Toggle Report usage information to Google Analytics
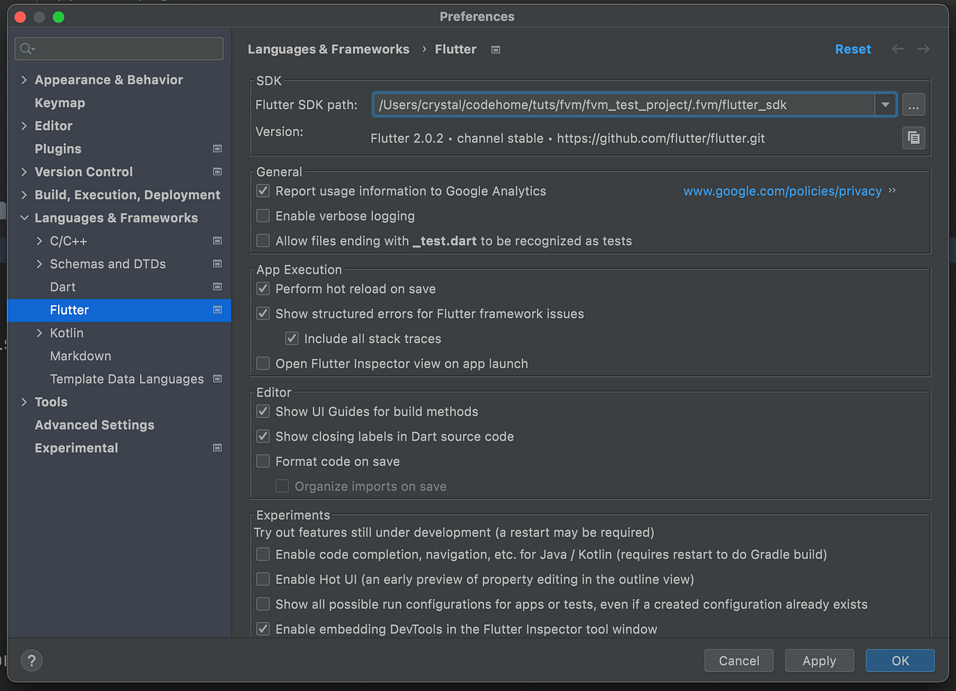 coord(263,191)
